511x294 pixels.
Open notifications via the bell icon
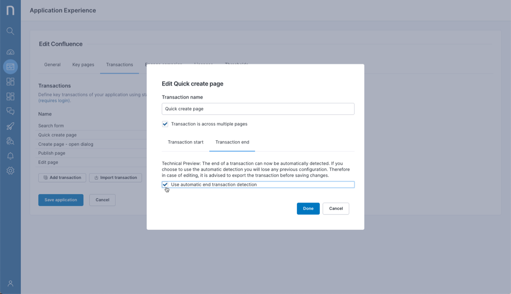coord(10,156)
